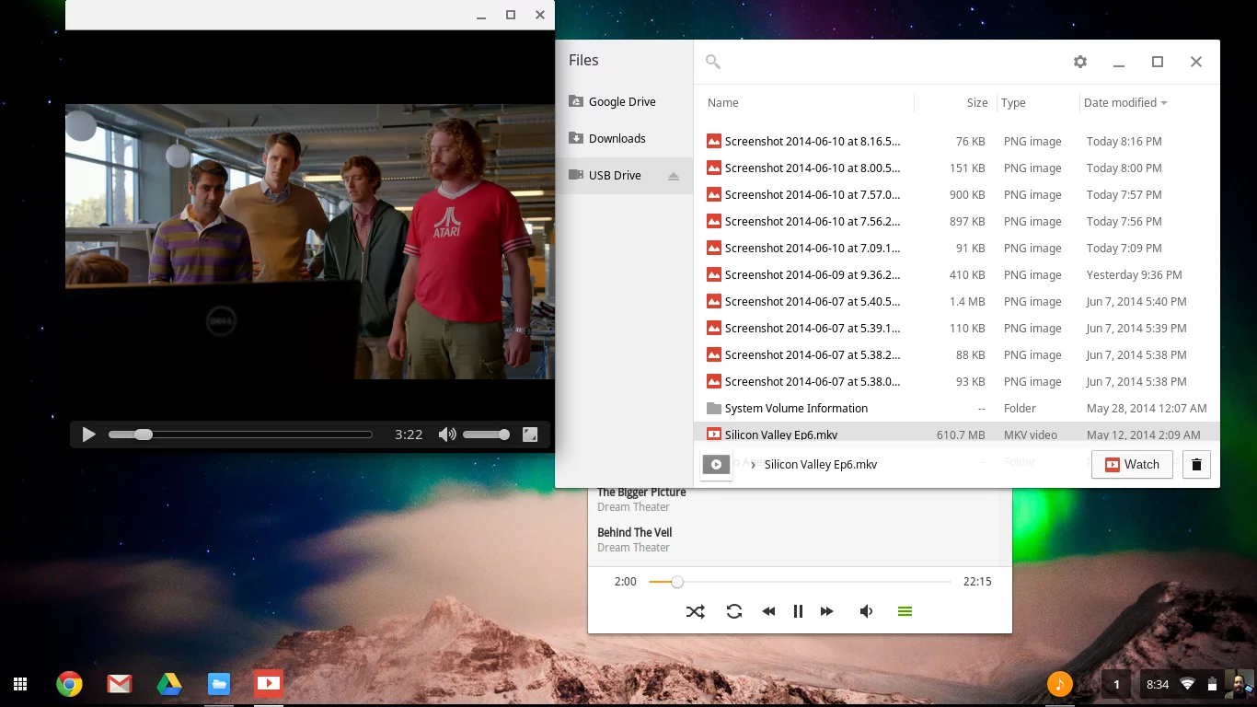This screenshot has width=1257, height=707.
Task: Toggle shuffle in the music player
Action: click(x=695, y=610)
